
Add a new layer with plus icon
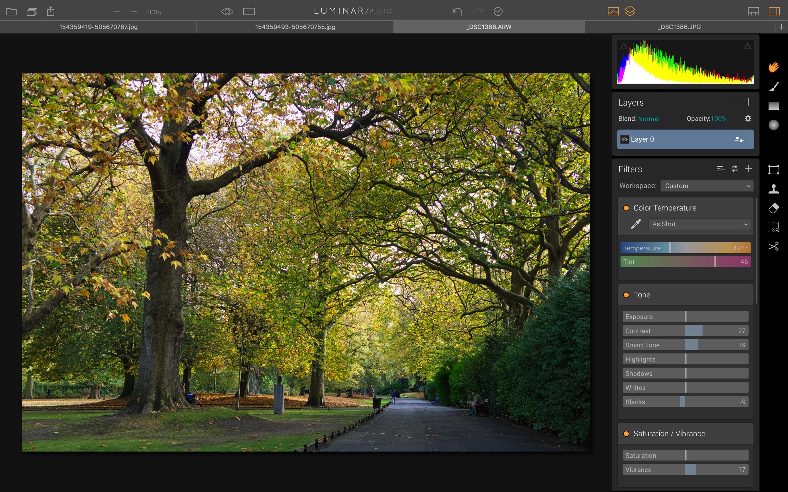pos(748,102)
